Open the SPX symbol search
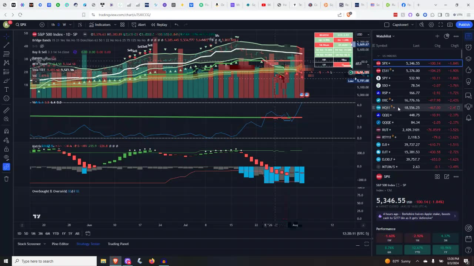 click(21, 25)
